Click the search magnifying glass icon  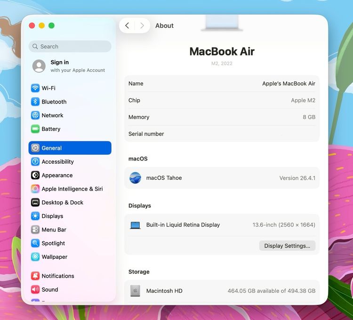click(x=35, y=47)
